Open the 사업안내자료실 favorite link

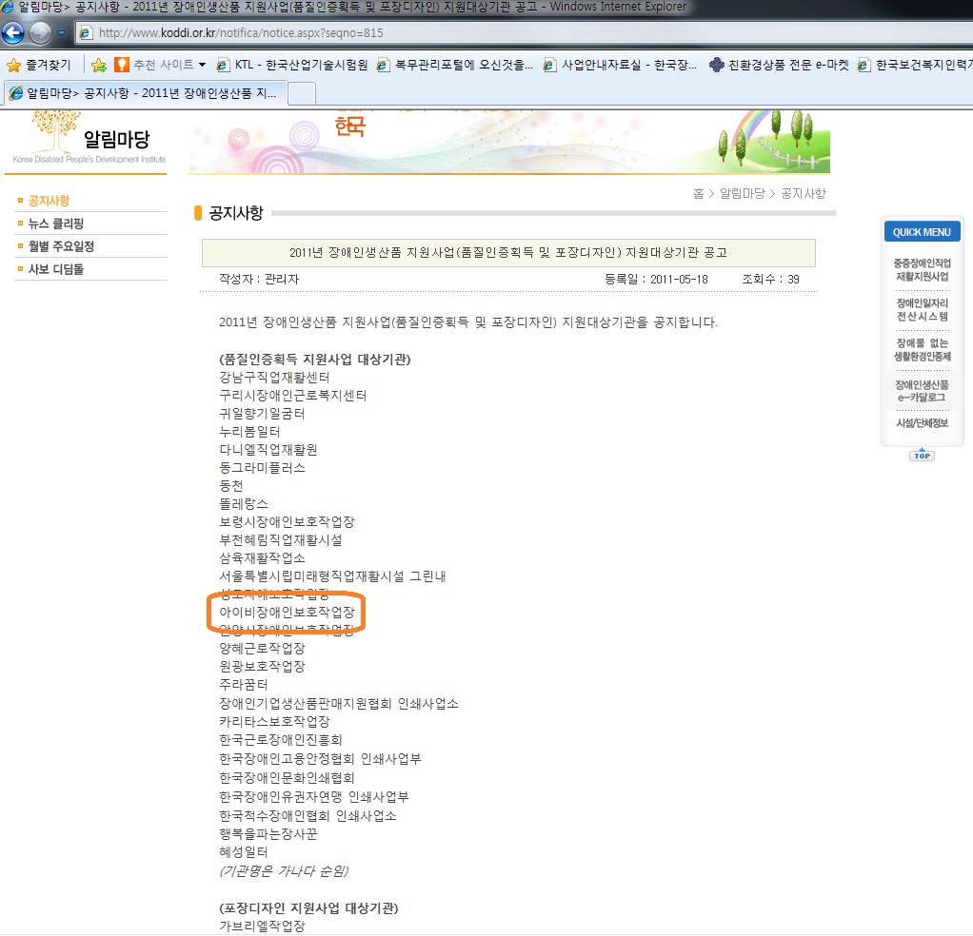click(x=620, y=65)
